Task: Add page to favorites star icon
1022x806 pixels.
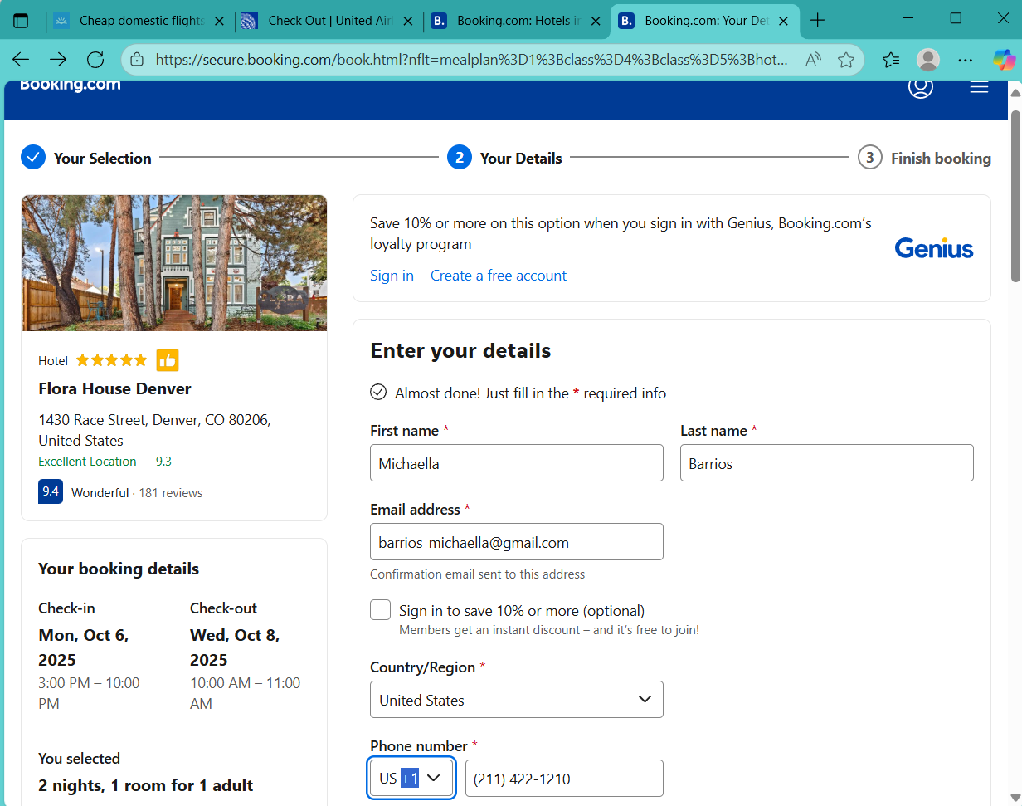Action: (x=846, y=59)
